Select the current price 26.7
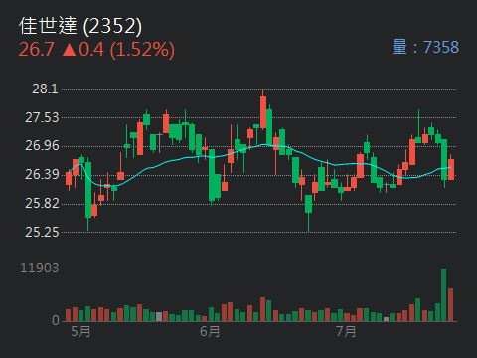The image size is (477, 358). pos(36,50)
